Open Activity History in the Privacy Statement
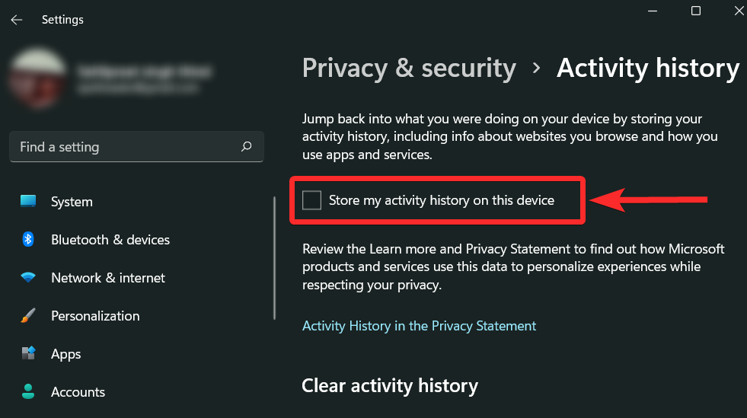The image size is (747, 418). (x=419, y=326)
